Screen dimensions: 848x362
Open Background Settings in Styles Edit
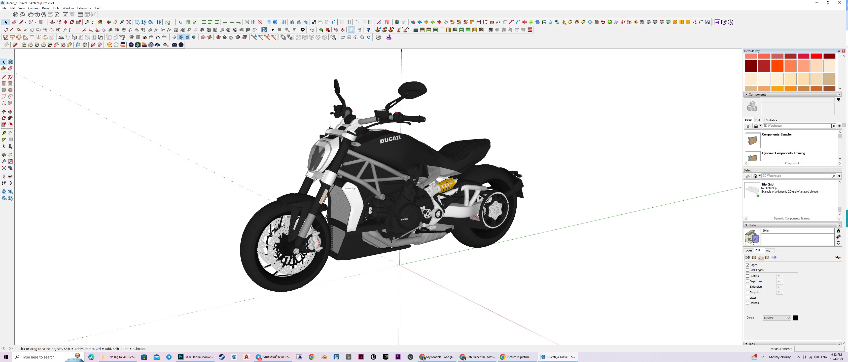(x=760, y=257)
